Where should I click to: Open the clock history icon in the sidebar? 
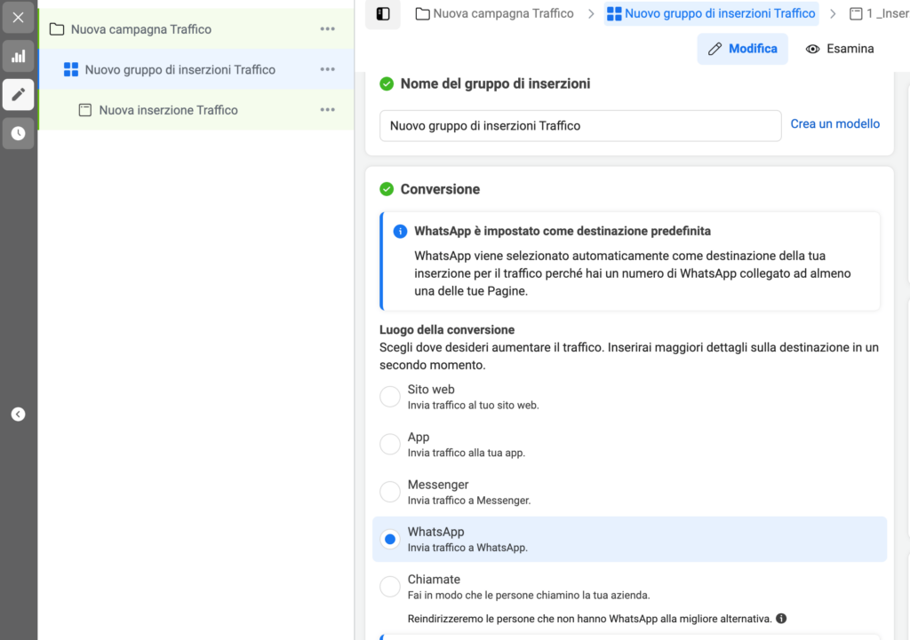[18, 133]
